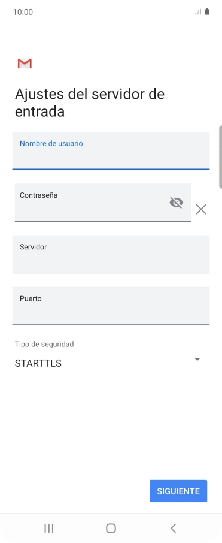
Task: Tap the Ajustes del servidor de entrada heading
Action: point(90,103)
